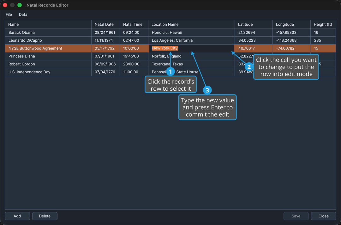This screenshot has width=341, height=225.
Task: Select the Honolulu, Hawaii location cell
Action: [x=191, y=33]
